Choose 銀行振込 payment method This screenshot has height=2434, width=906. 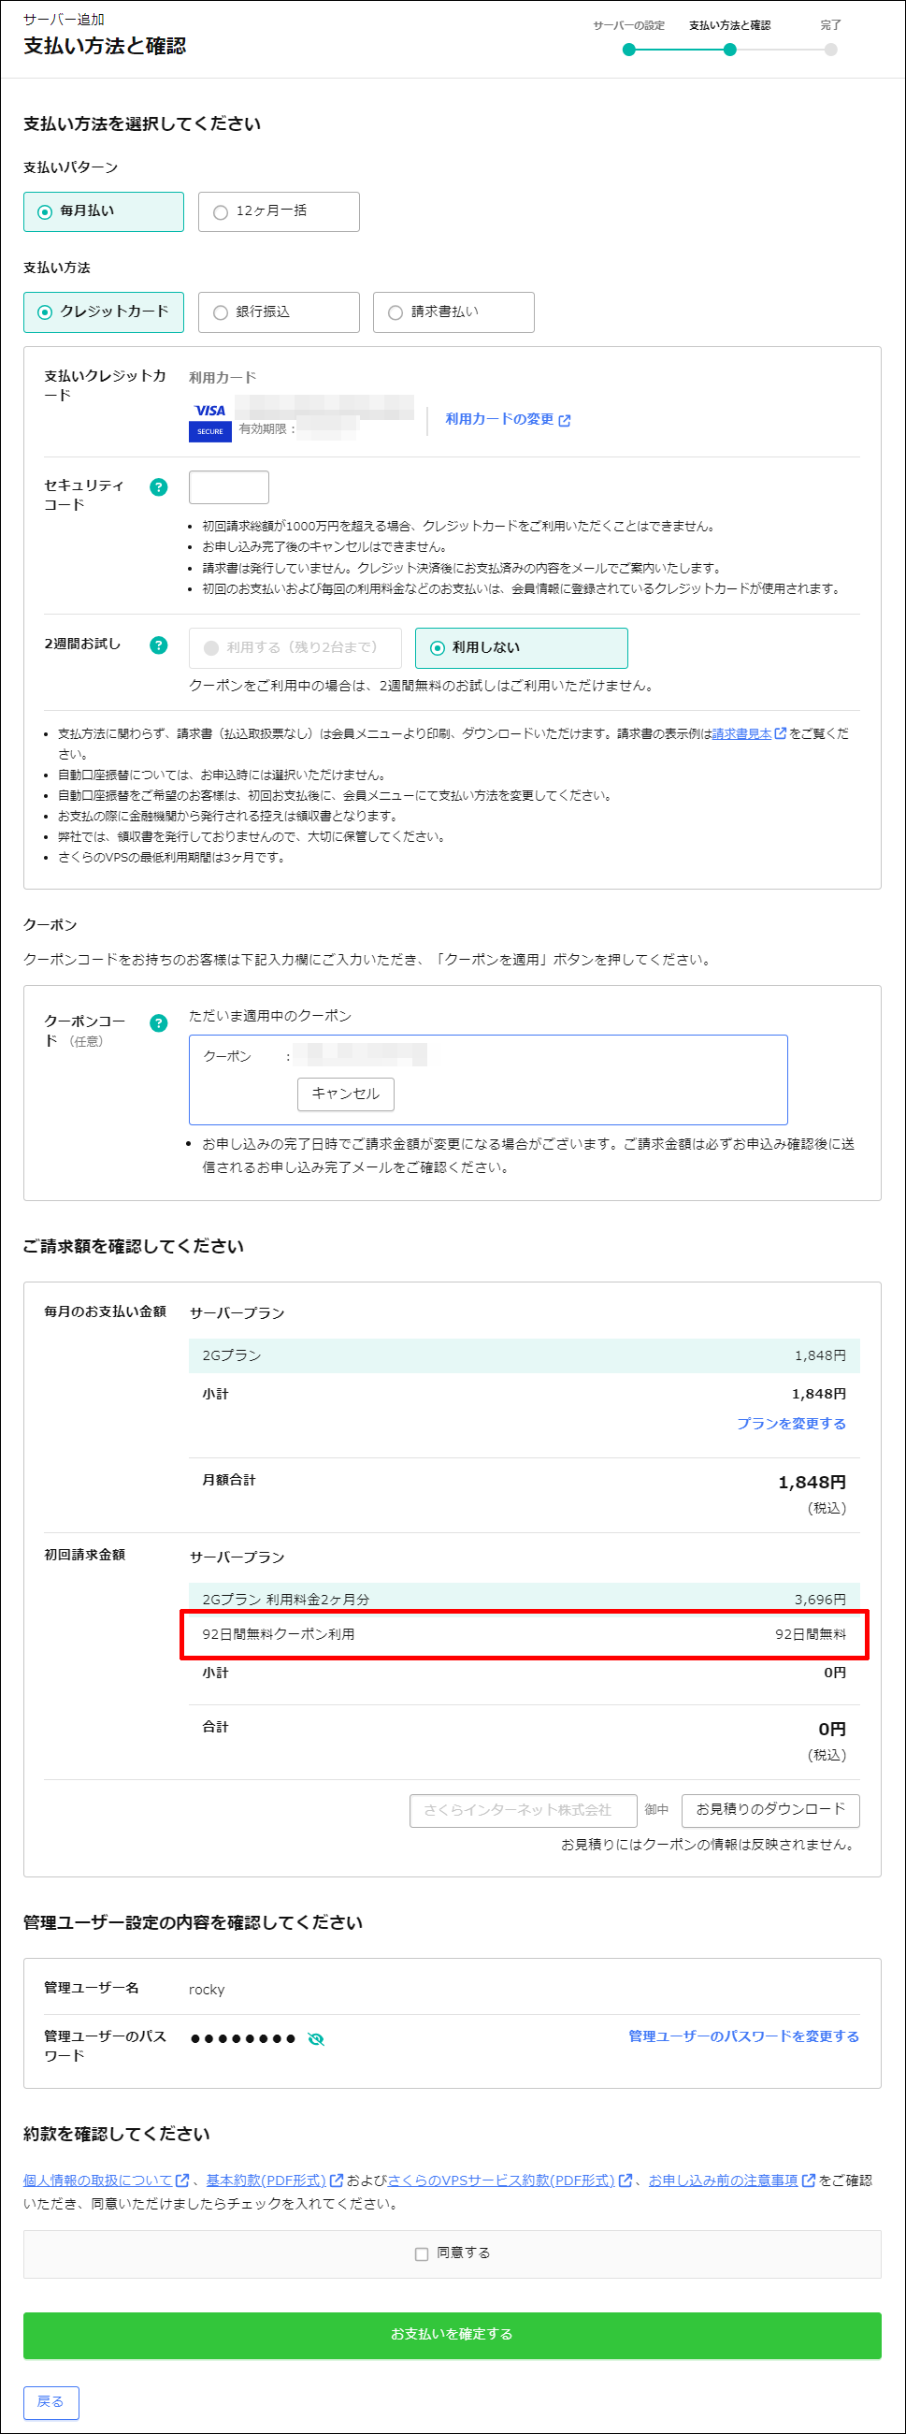point(279,311)
